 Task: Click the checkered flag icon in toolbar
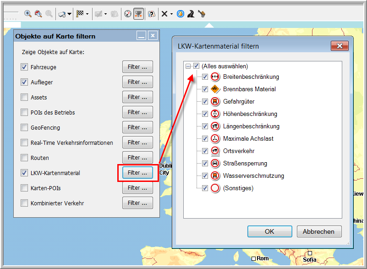click(x=80, y=14)
